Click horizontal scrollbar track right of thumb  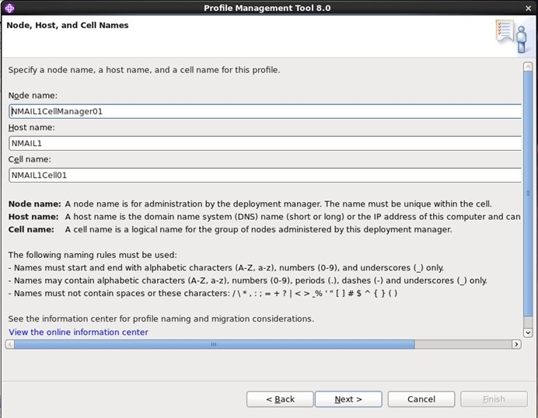(463, 344)
